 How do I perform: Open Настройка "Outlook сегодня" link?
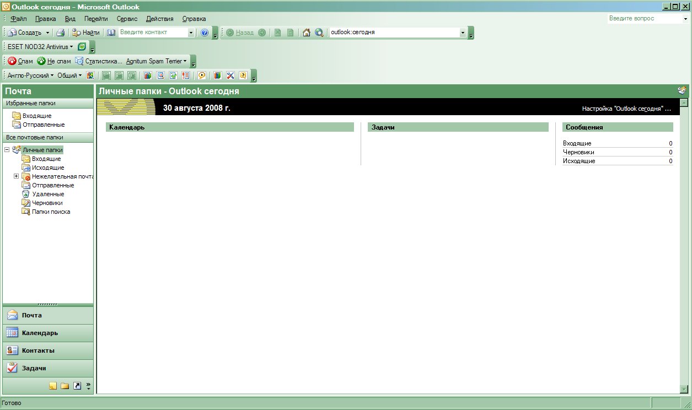pyautogui.click(x=627, y=109)
